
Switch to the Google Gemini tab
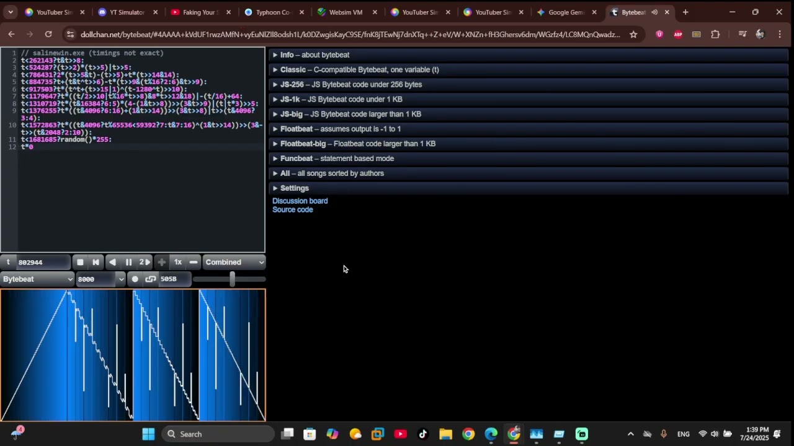(568, 12)
